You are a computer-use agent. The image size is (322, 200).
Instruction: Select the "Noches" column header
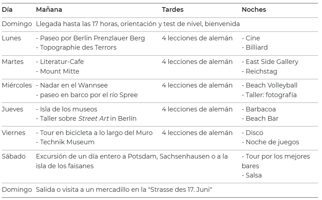point(254,10)
